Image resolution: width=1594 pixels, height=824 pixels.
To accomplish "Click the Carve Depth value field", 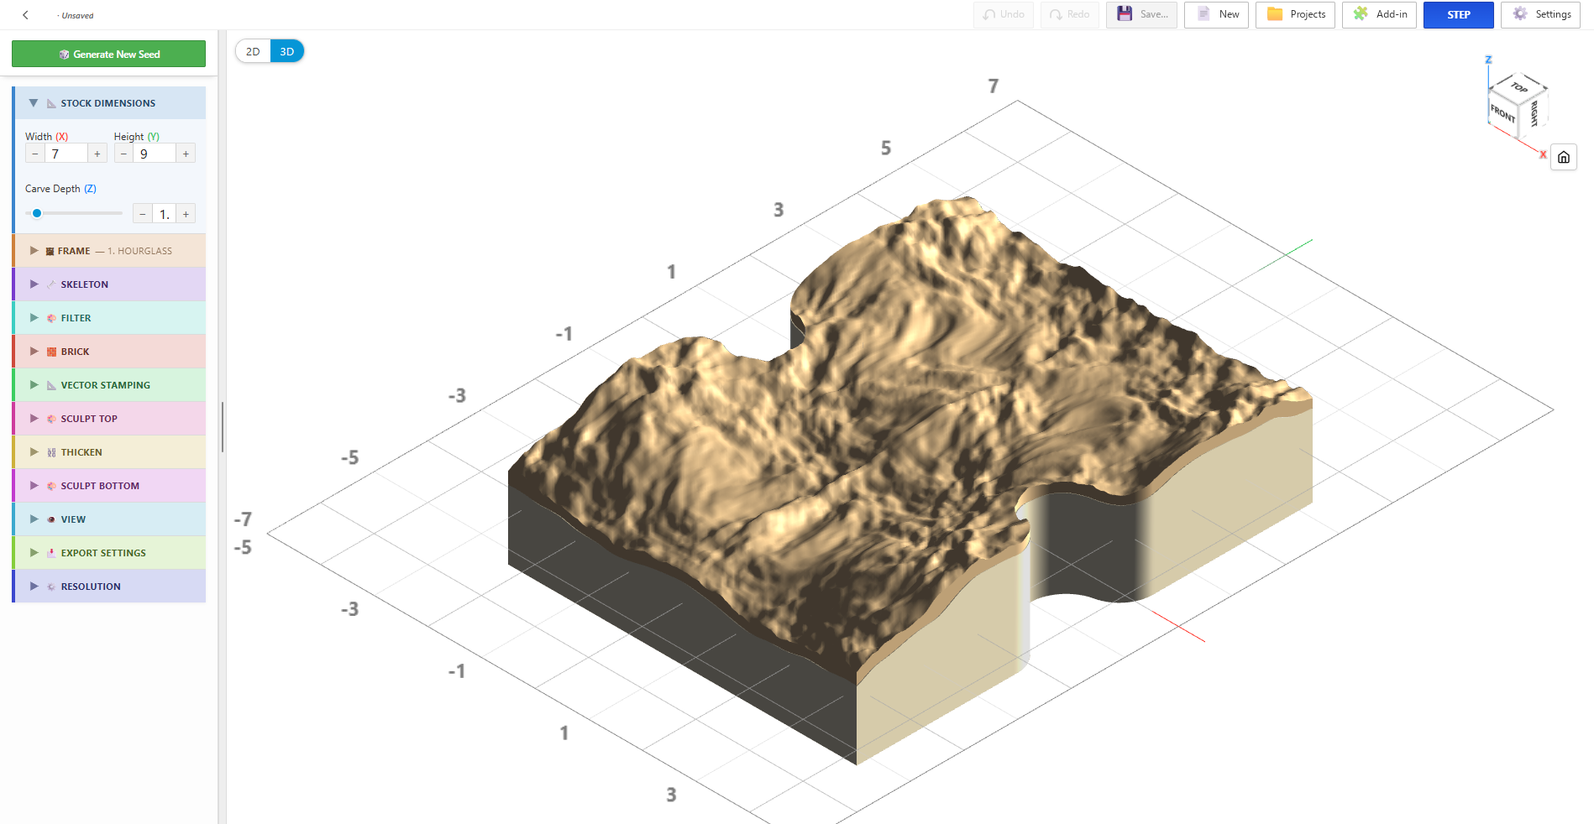I will (x=165, y=214).
